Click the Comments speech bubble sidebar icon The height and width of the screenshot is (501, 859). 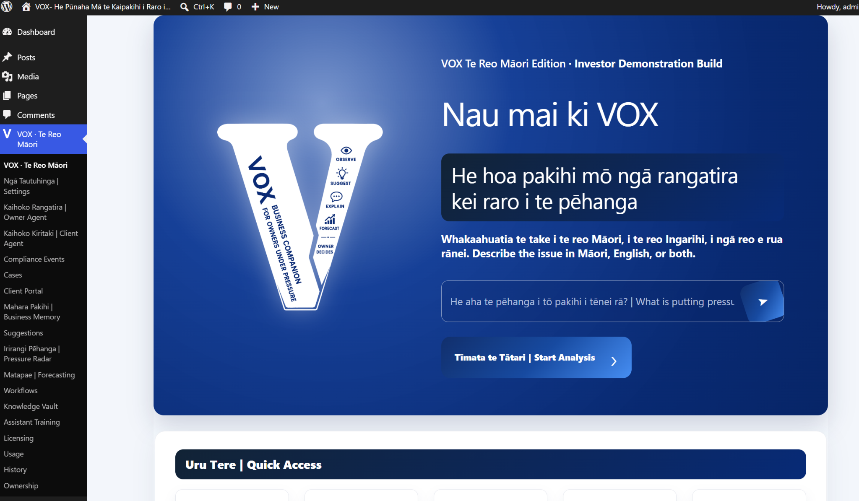[x=7, y=114]
